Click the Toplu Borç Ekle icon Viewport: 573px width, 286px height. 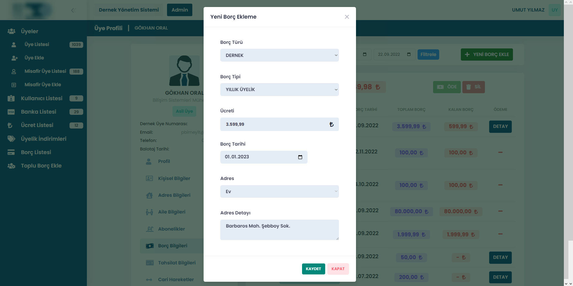click(11, 166)
